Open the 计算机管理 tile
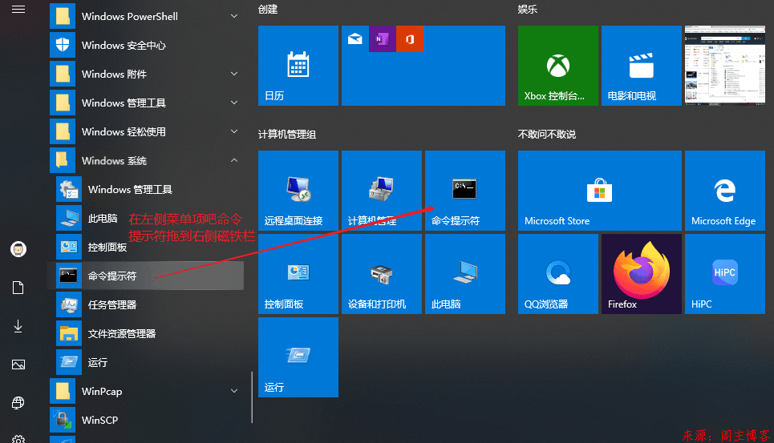The height and width of the screenshot is (443, 774). coord(382,191)
